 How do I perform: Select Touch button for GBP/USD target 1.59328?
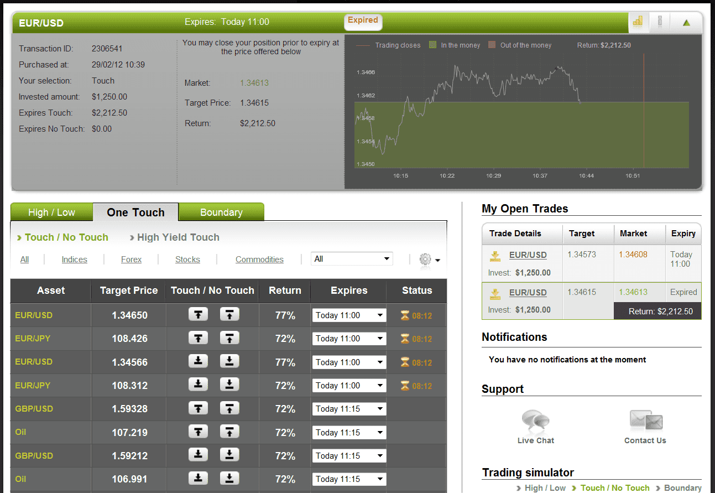[x=198, y=408]
